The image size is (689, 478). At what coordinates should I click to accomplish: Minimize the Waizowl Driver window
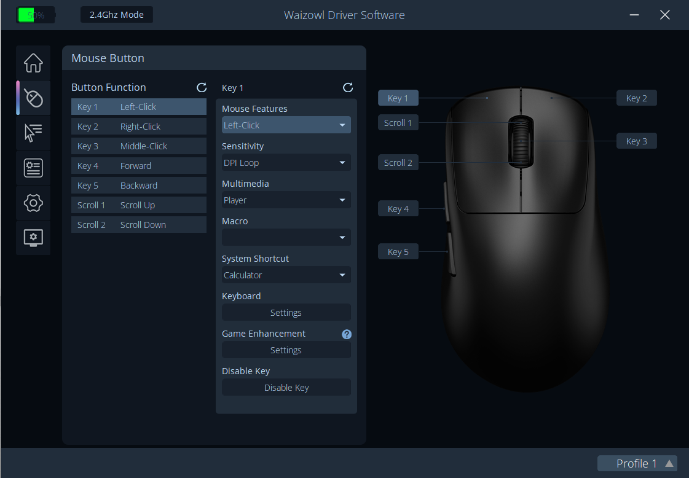(x=634, y=15)
